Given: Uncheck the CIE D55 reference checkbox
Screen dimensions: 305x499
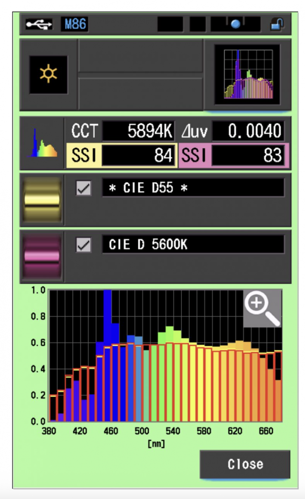Looking at the screenshot, I should [84, 188].
